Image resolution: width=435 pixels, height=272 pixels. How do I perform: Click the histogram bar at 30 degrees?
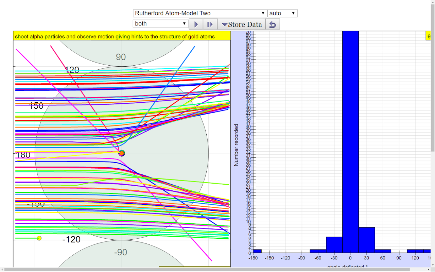tap(367, 240)
